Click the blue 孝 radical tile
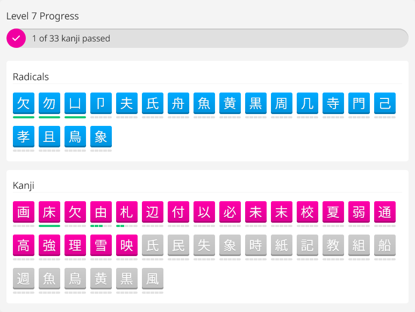 [24, 137]
